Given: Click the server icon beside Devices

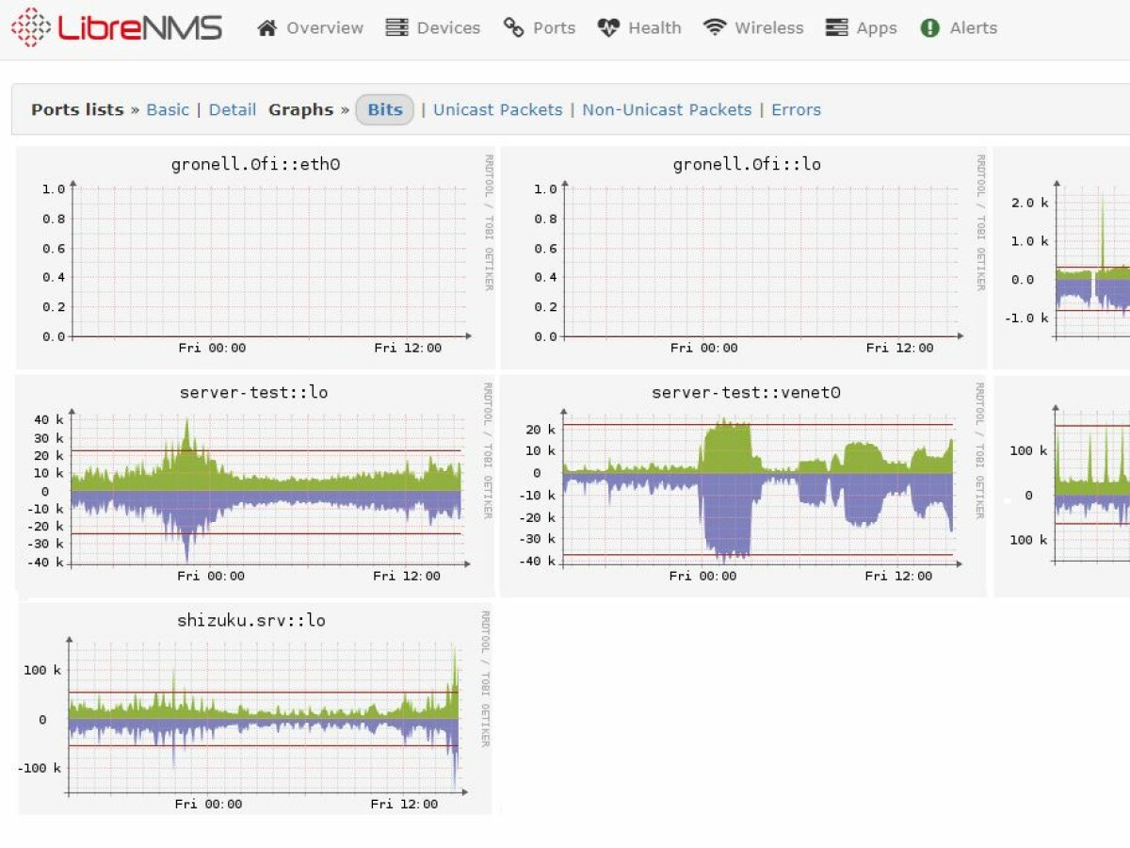Looking at the screenshot, I should (x=397, y=28).
